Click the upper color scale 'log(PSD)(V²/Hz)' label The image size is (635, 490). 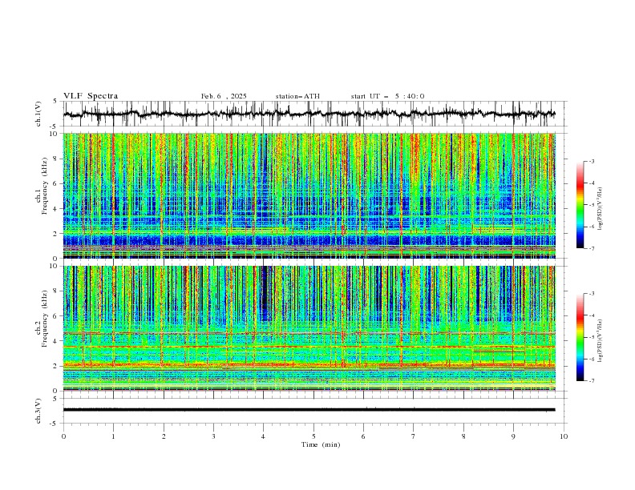click(601, 209)
